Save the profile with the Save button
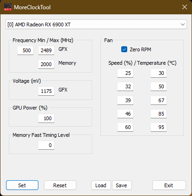The width and height of the screenshot is (192, 196). (x=122, y=185)
